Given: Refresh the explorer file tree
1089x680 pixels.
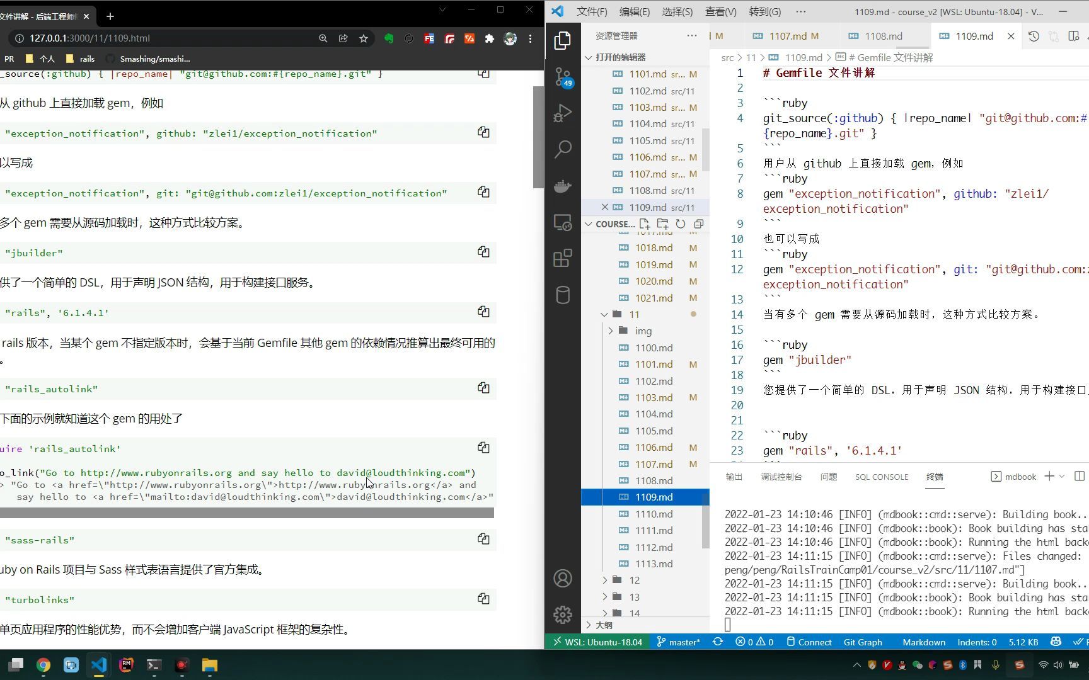Looking at the screenshot, I should [681, 224].
